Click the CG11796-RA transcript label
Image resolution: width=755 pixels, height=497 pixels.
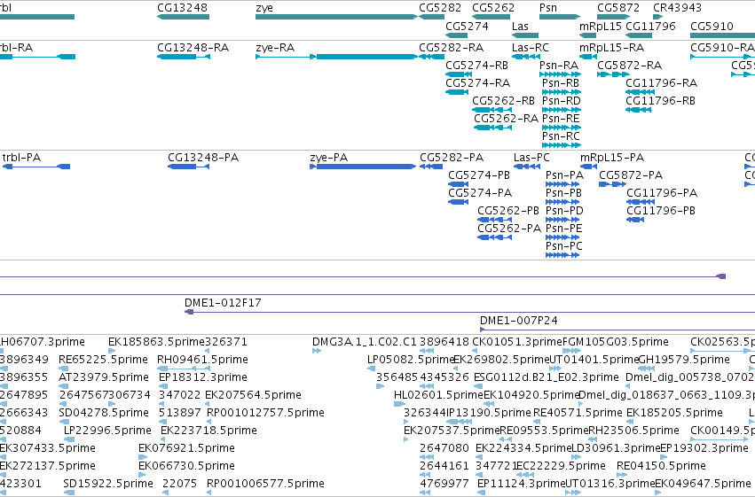[661, 83]
